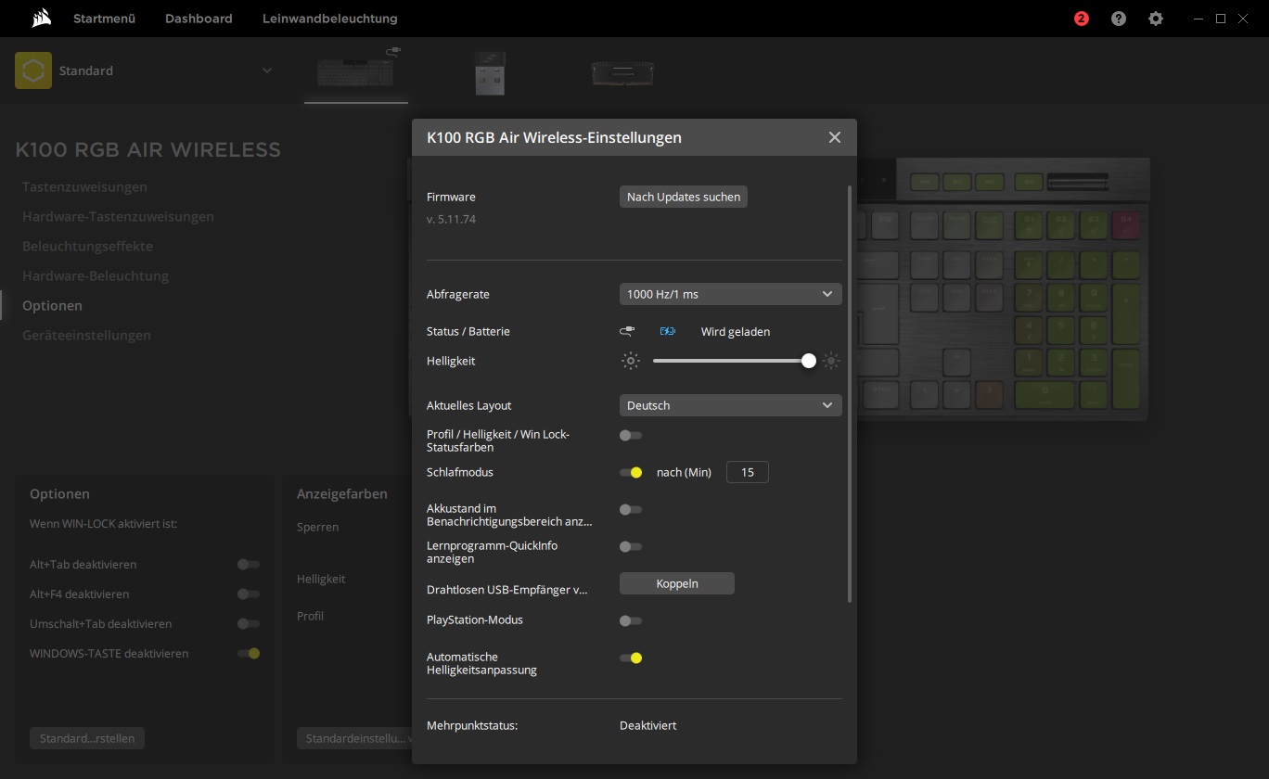Open the help question mark icon
Image resolution: width=1269 pixels, height=779 pixels.
(1119, 19)
